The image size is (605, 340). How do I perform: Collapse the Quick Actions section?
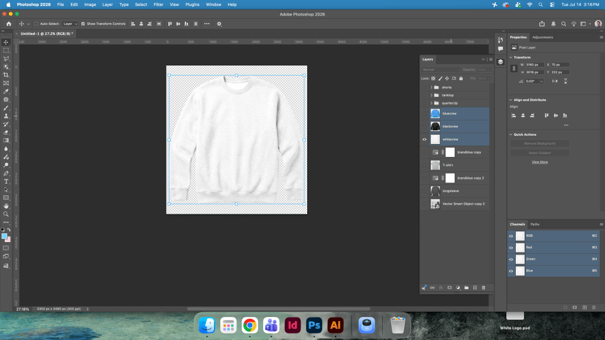[x=511, y=135]
